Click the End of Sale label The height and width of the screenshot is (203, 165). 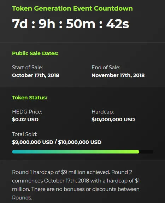click(106, 68)
